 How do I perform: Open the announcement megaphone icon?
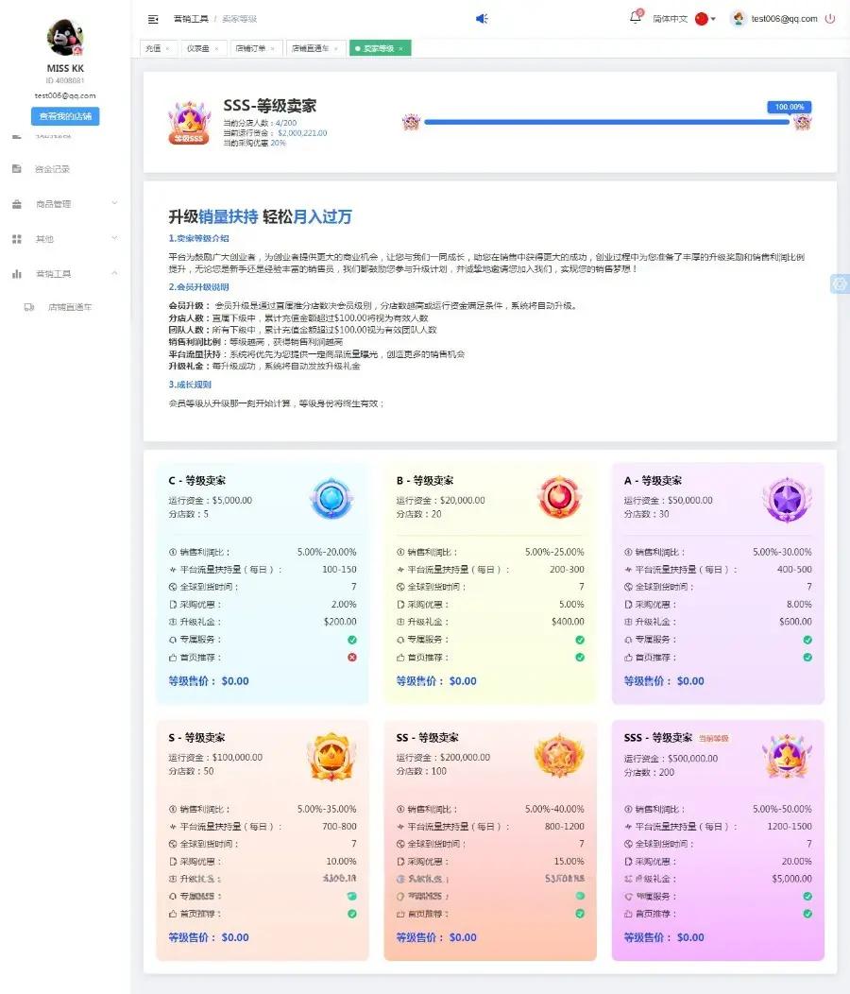482,18
